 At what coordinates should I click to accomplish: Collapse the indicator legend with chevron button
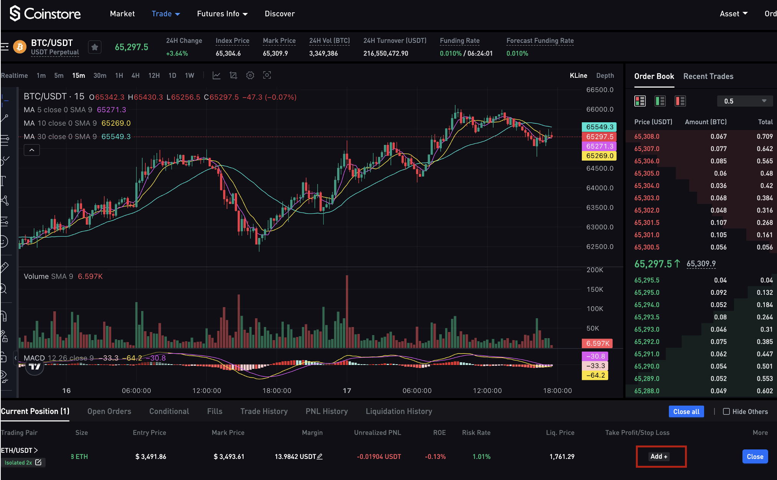[32, 150]
